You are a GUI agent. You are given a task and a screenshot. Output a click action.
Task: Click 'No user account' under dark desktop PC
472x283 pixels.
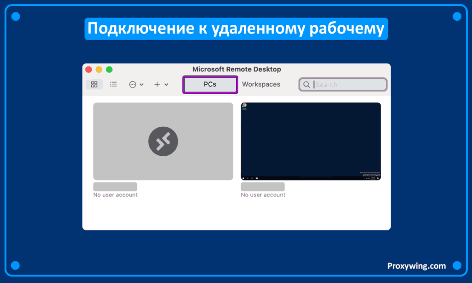coord(263,195)
